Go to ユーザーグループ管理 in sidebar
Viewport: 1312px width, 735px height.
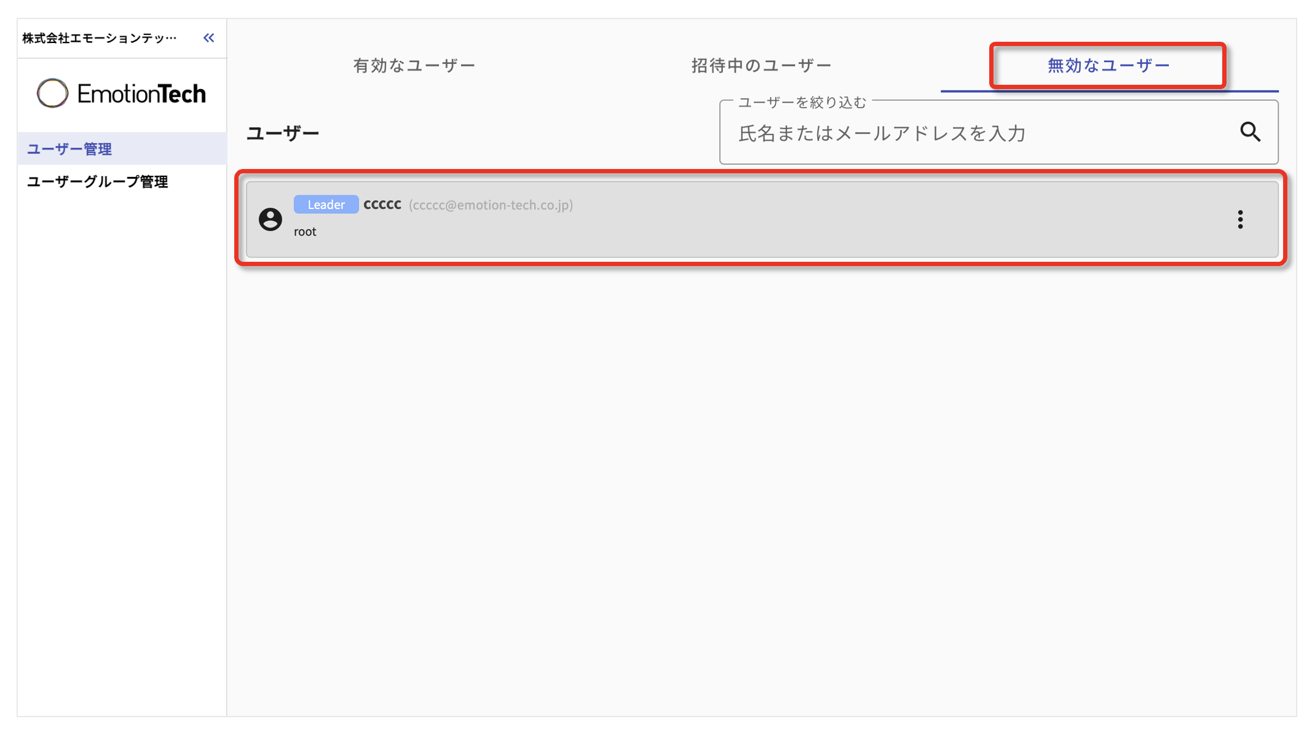[x=97, y=182]
